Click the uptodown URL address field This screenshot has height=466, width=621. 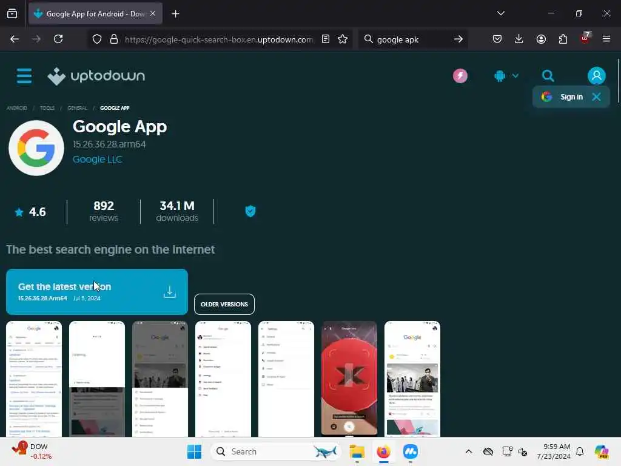pos(218,39)
